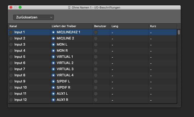Select the Benutzer radio button for Input 9

[96, 81]
